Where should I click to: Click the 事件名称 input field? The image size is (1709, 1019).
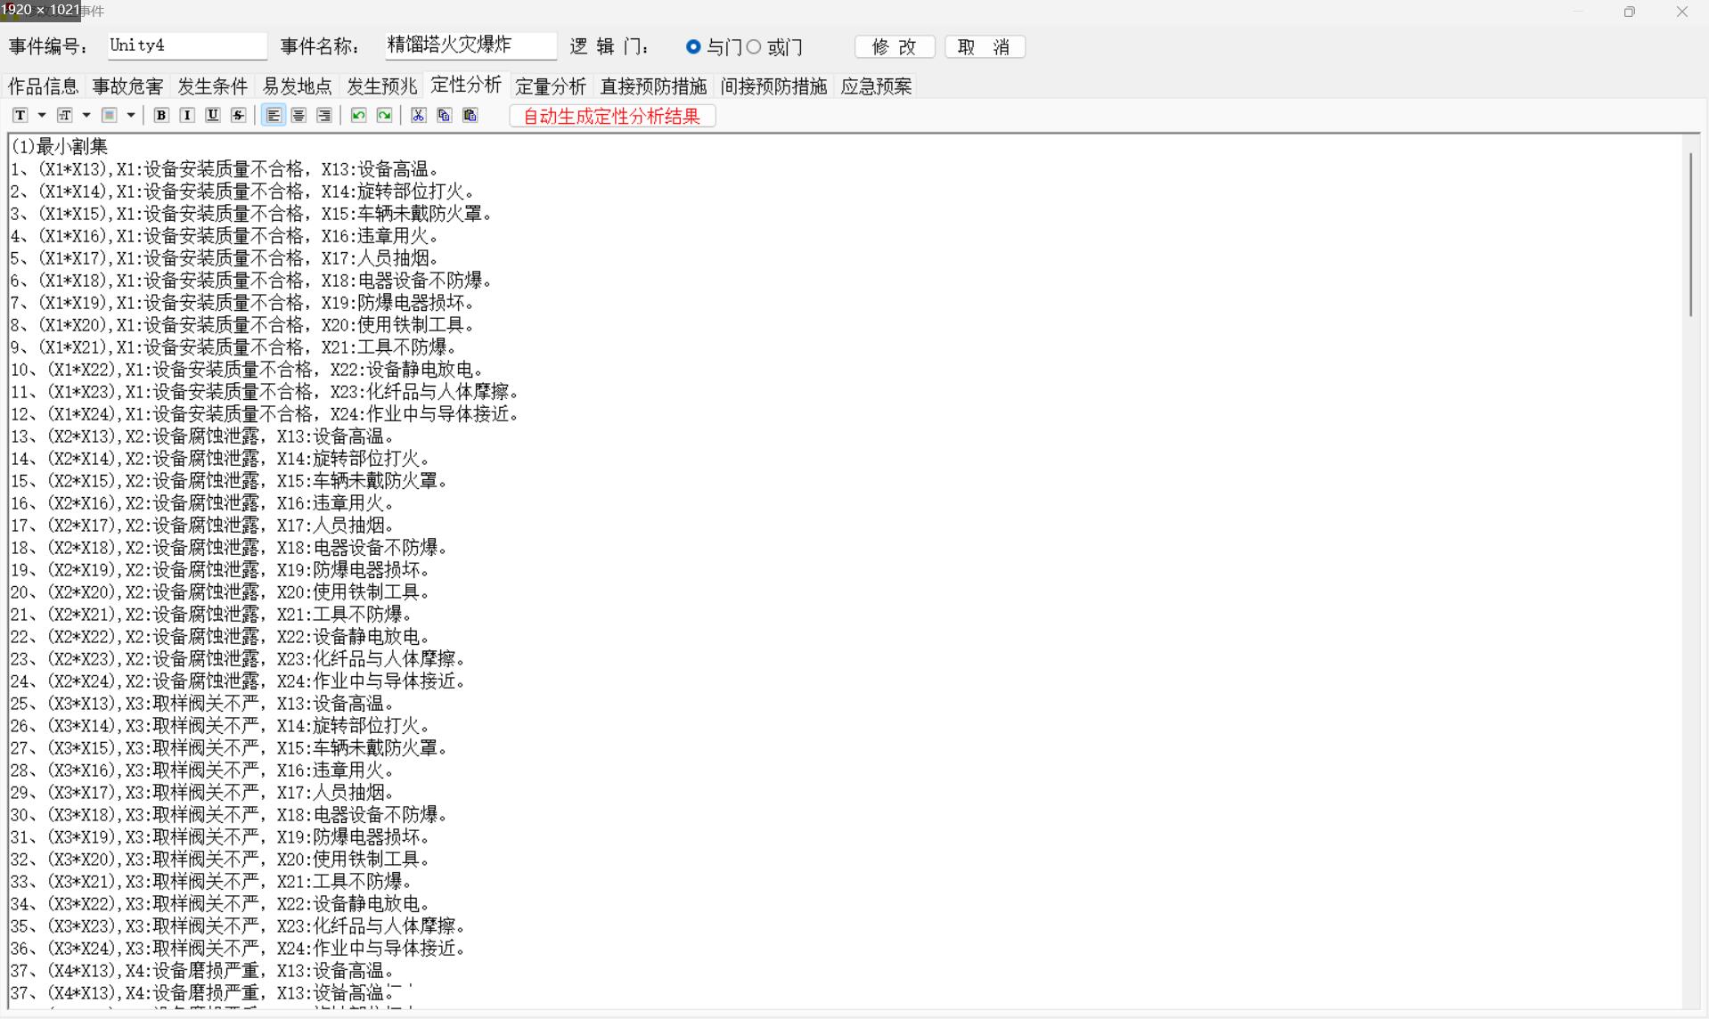pyautogui.click(x=470, y=45)
